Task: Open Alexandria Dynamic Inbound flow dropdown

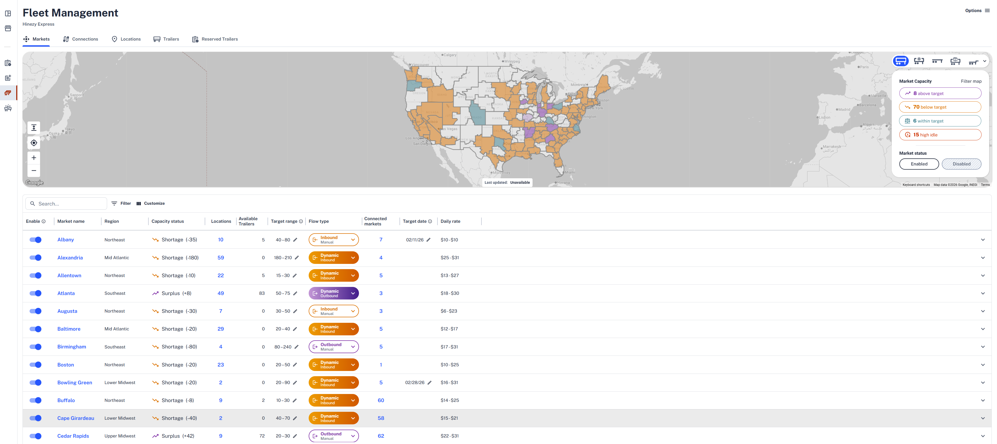Action: point(353,258)
